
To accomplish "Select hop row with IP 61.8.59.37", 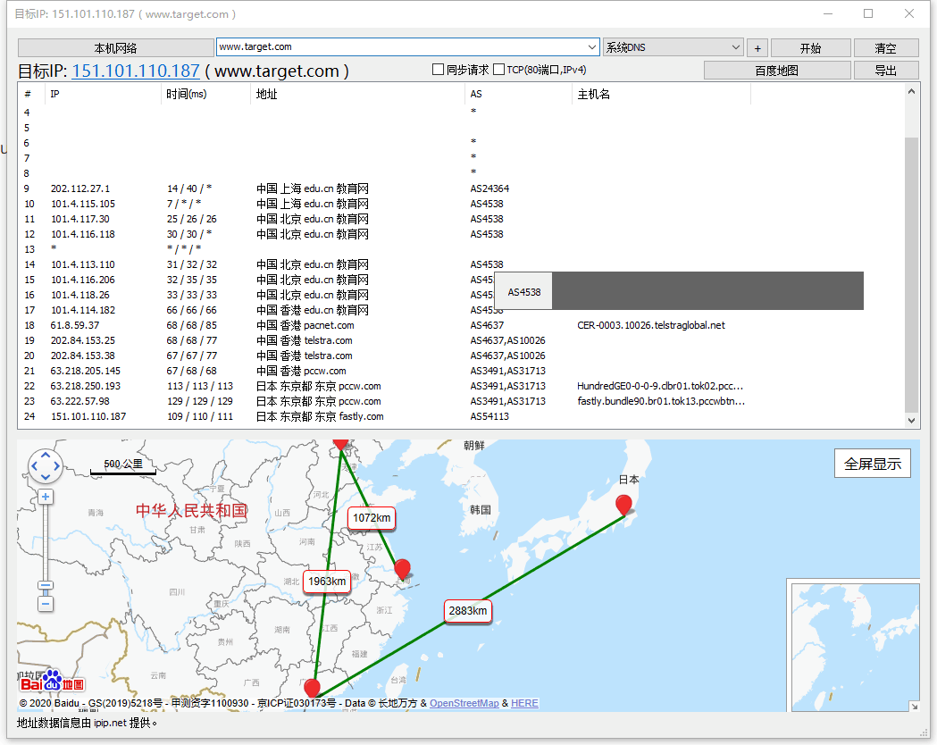I will [461, 325].
